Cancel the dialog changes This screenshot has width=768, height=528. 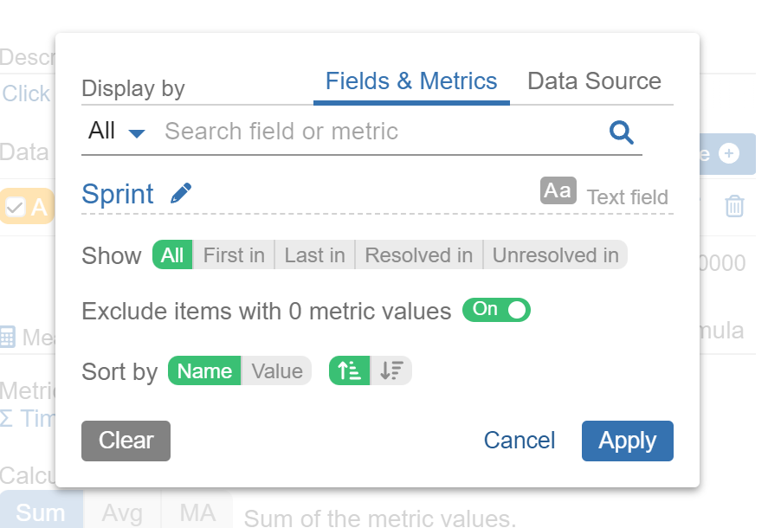coord(519,441)
